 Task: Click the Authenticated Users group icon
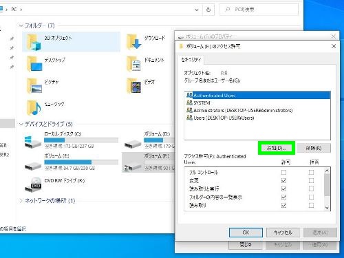click(189, 95)
